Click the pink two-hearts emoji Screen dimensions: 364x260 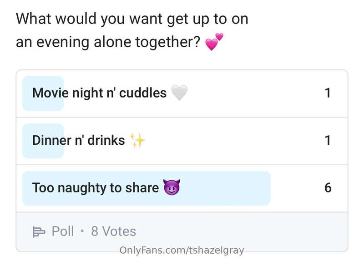214,42
